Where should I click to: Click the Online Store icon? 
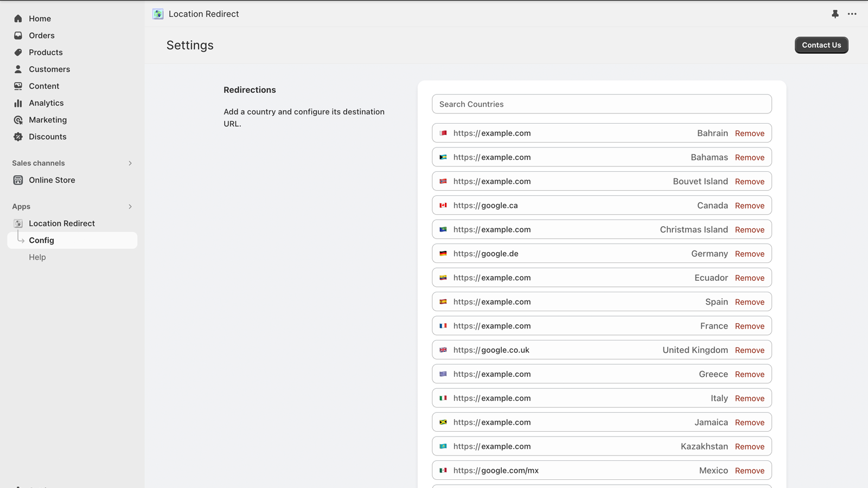click(18, 180)
